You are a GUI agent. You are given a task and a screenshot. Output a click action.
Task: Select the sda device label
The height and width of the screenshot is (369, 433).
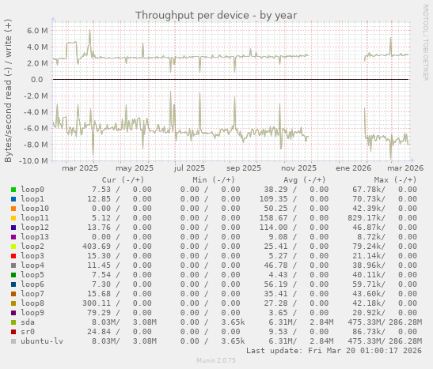pyautogui.click(x=28, y=322)
